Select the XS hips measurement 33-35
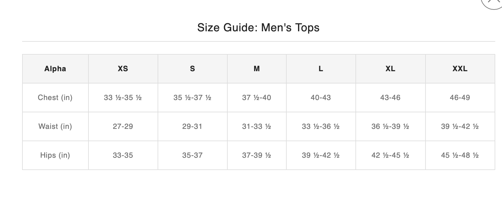This screenshot has width=502, height=197. click(123, 155)
